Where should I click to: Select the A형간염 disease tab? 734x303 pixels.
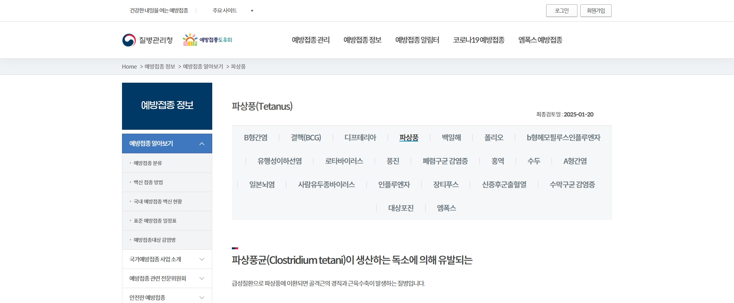[x=575, y=161]
